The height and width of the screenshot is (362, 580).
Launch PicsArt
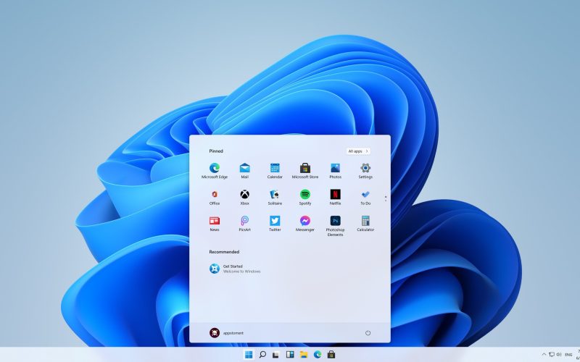[x=244, y=224]
